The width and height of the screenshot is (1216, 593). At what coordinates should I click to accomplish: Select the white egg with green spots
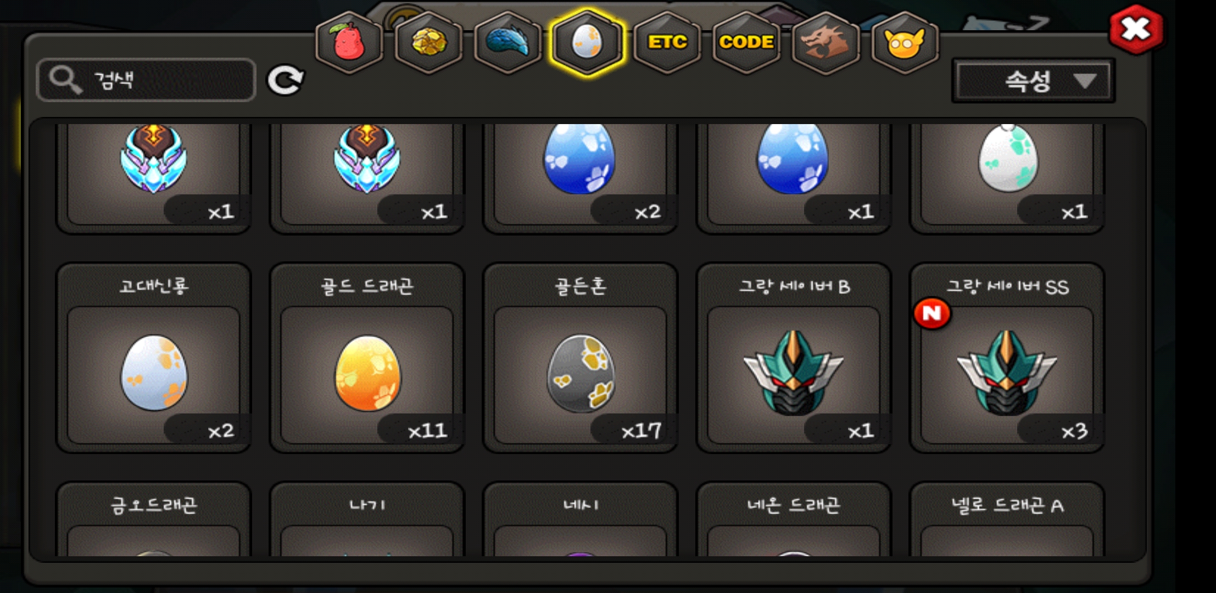(x=1007, y=176)
